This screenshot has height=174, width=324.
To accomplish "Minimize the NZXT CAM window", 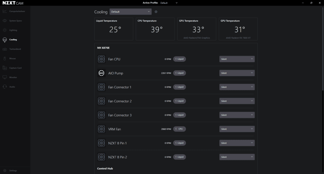I will tap(303, 3).
